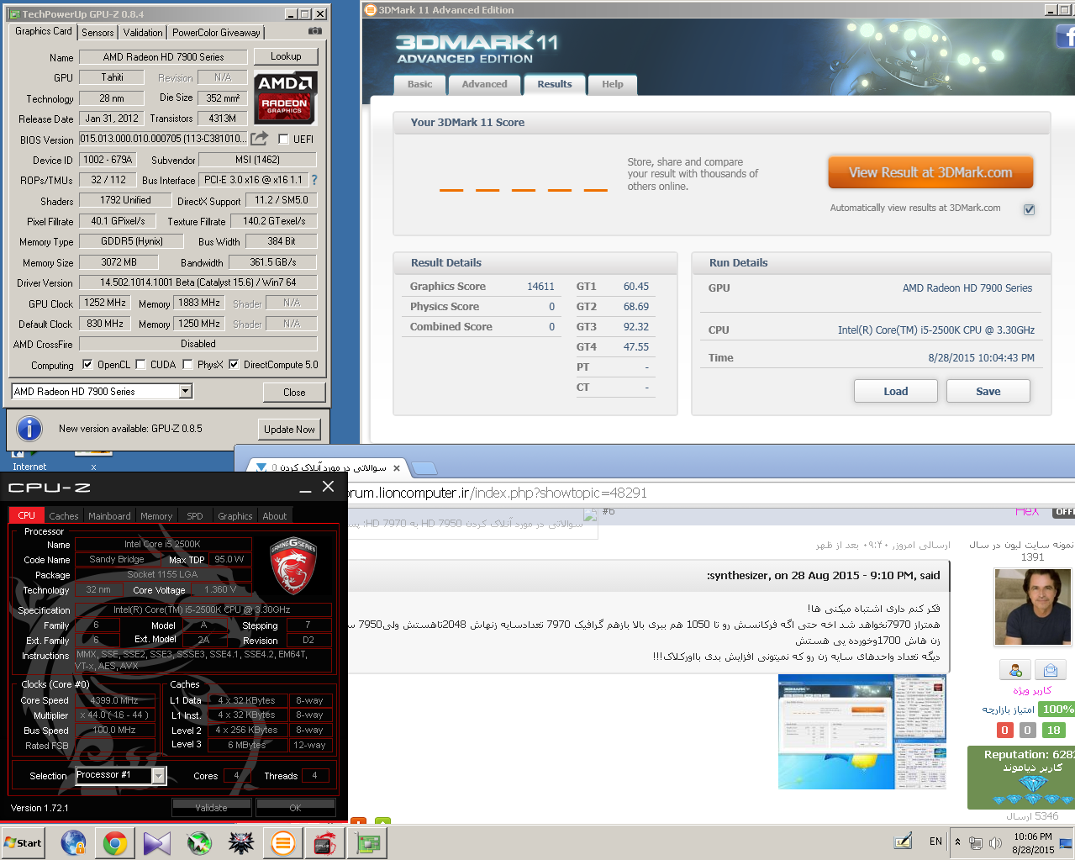This screenshot has height=860, width=1075.
Task: Open the purple Visual Studio taskbar icon
Action: point(157,842)
